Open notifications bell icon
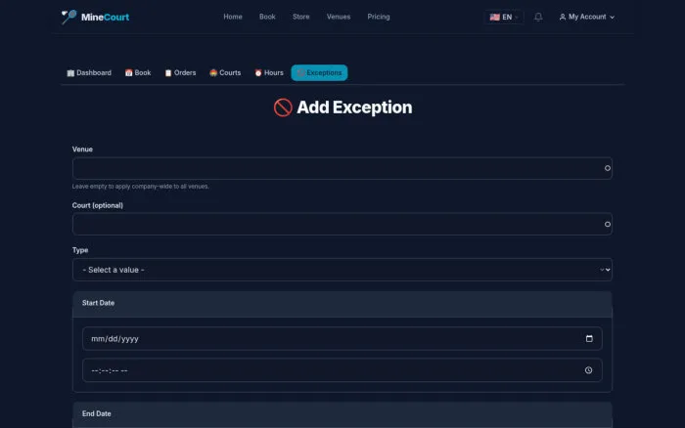 pos(538,17)
